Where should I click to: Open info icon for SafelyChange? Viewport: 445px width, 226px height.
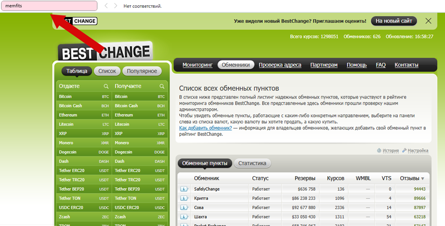[184, 189]
